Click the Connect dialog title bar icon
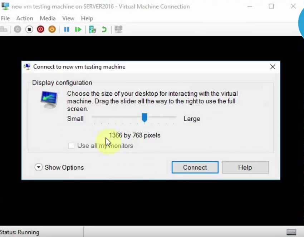304x237 pixels. [27, 67]
